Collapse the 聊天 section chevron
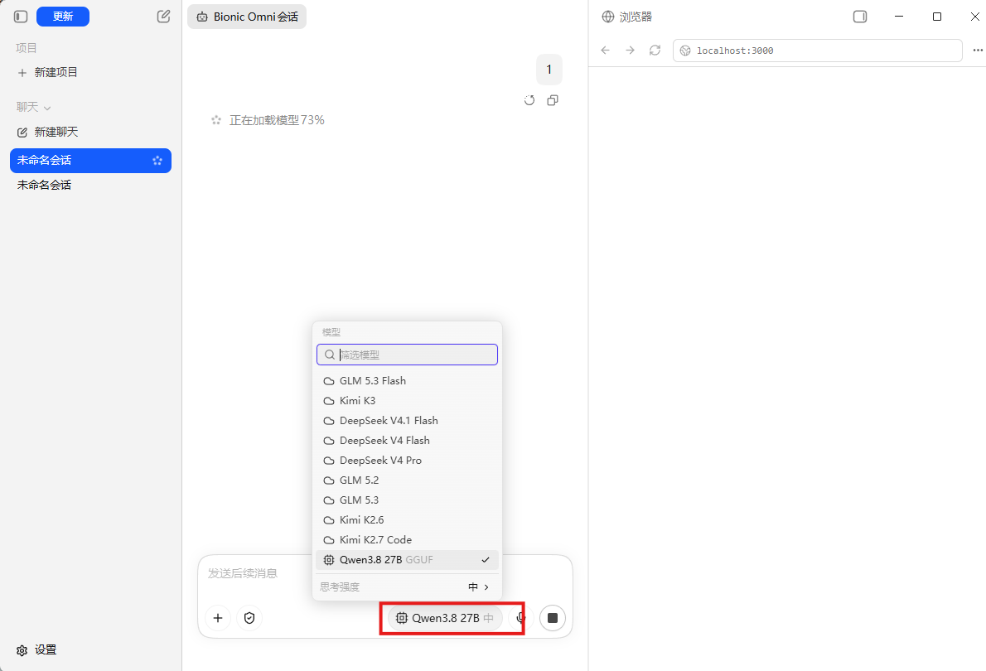This screenshot has width=986, height=671. (x=47, y=109)
